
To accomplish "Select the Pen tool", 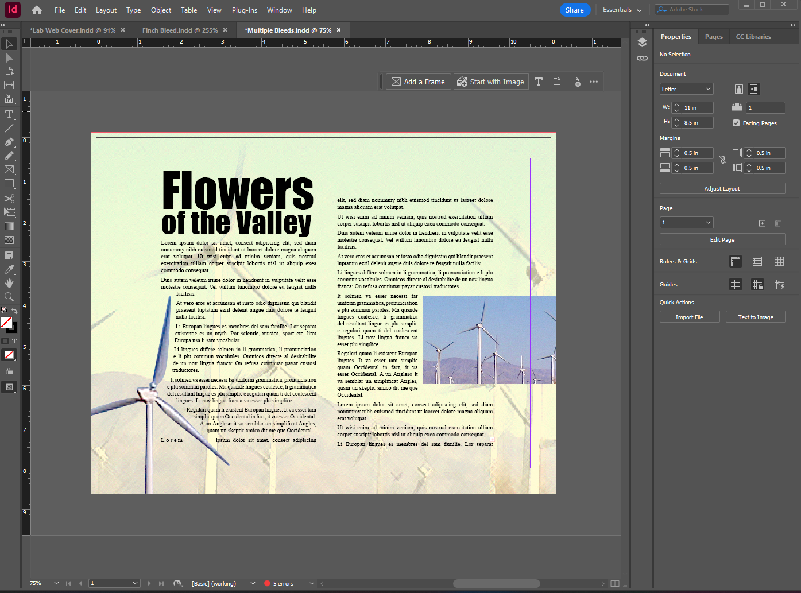I will pyautogui.click(x=9, y=142).
